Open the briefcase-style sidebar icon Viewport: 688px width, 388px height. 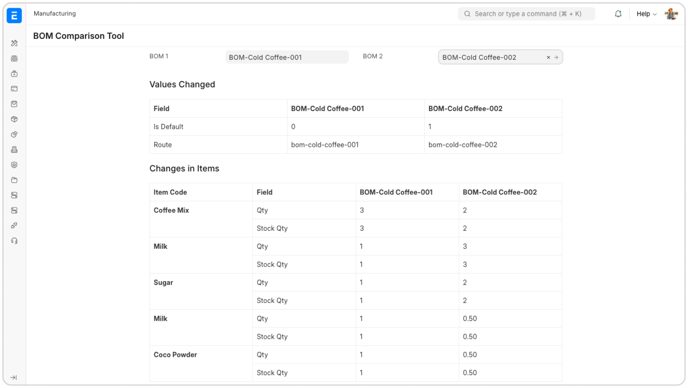click(14, 74)
